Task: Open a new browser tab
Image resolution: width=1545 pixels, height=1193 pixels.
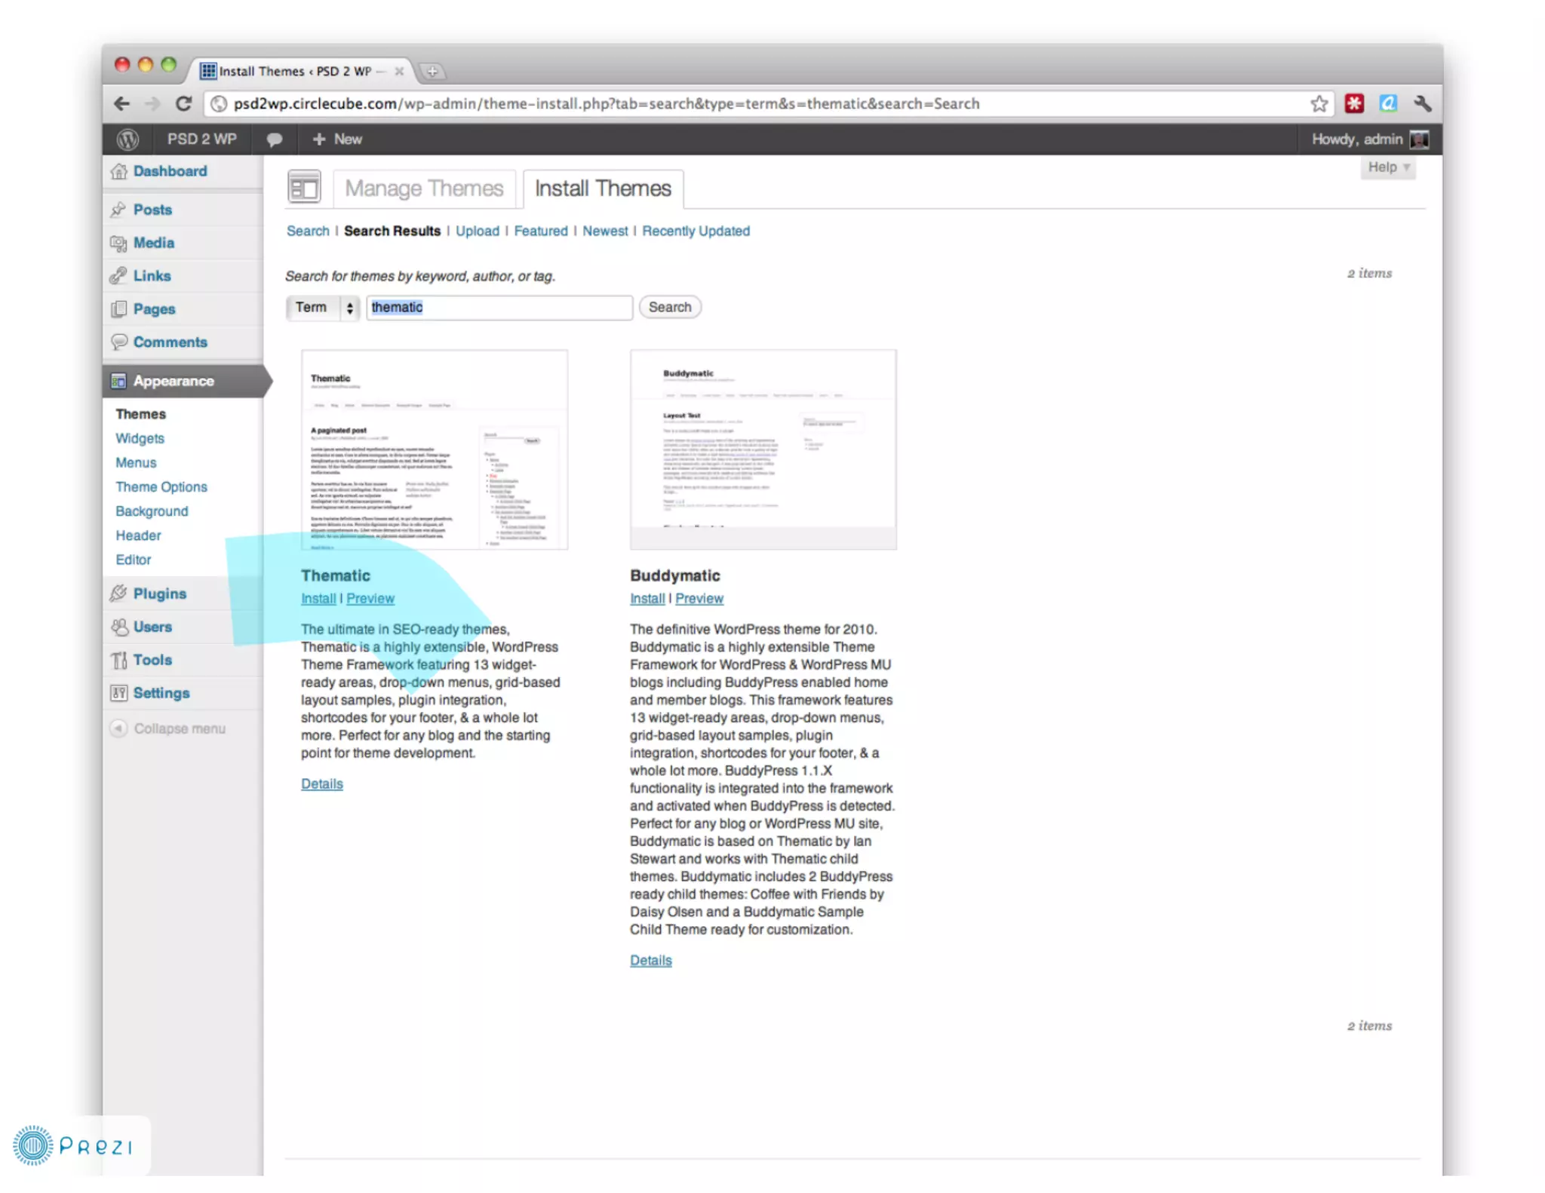Action: coord(432,72)
